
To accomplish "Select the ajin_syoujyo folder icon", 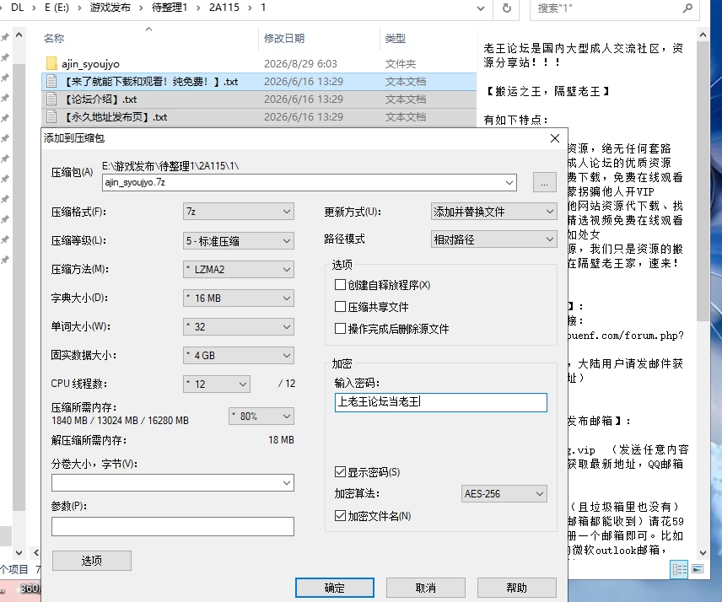I will (x=51, y=63).
